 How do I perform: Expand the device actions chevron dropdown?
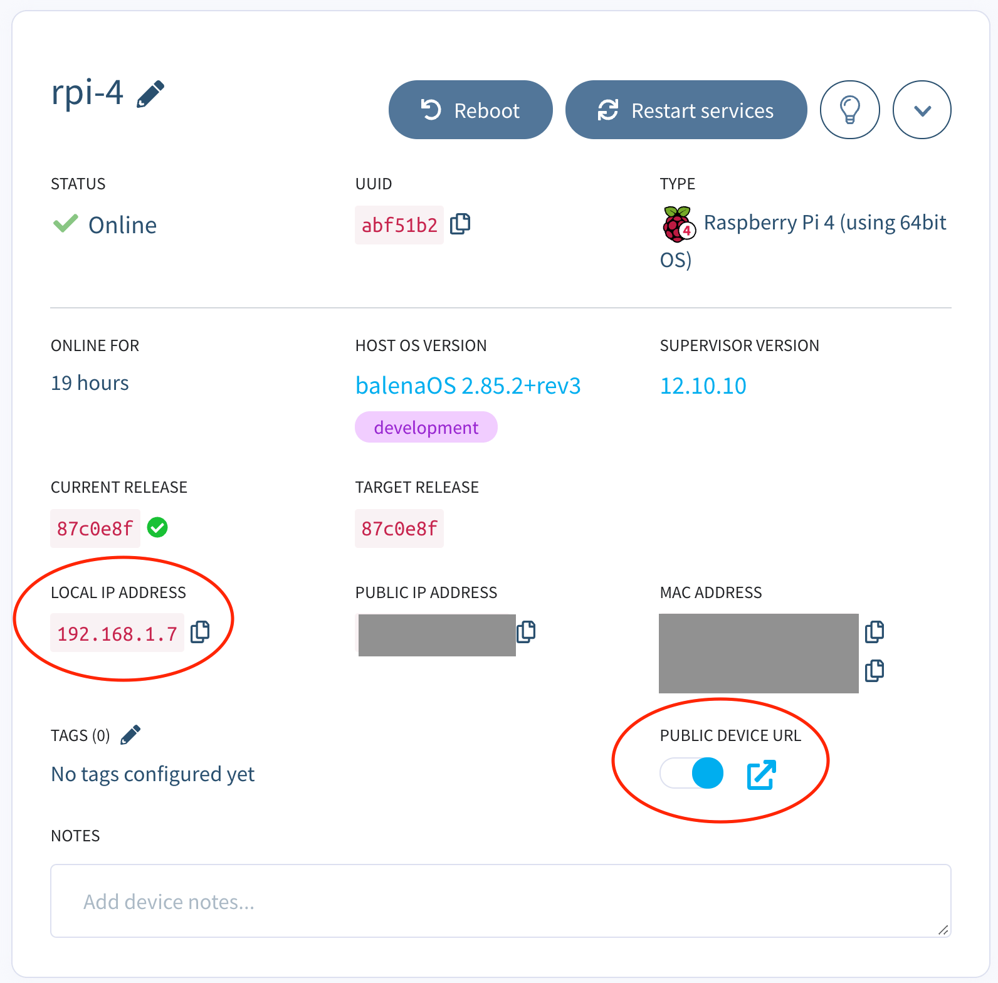coord(922,110)
